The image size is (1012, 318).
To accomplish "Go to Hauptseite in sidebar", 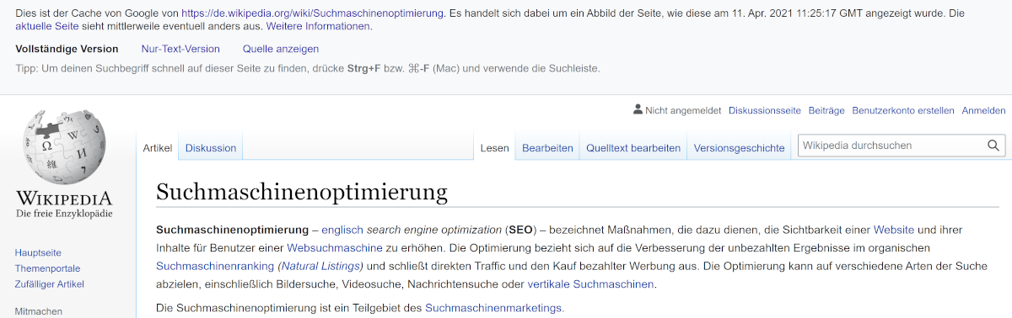I will pos(38,252).
